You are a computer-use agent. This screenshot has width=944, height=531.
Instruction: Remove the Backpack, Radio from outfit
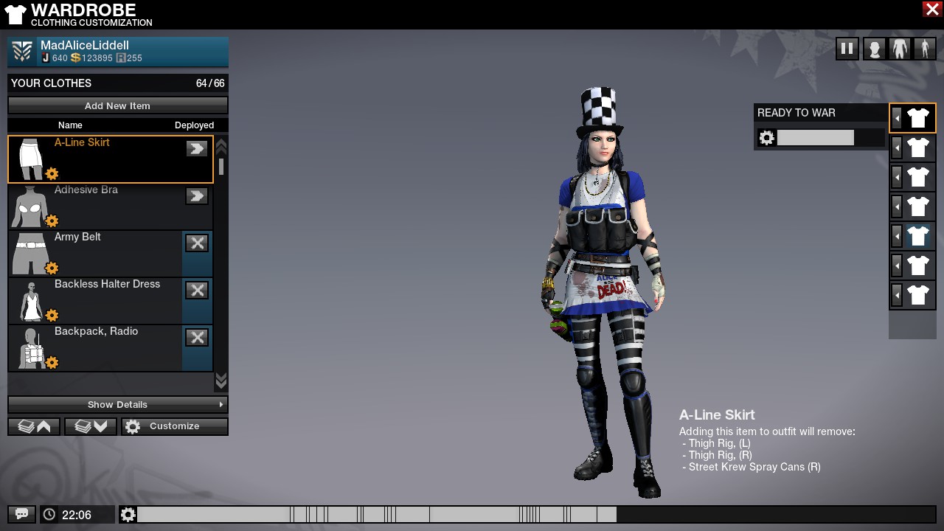click(196, 338)
